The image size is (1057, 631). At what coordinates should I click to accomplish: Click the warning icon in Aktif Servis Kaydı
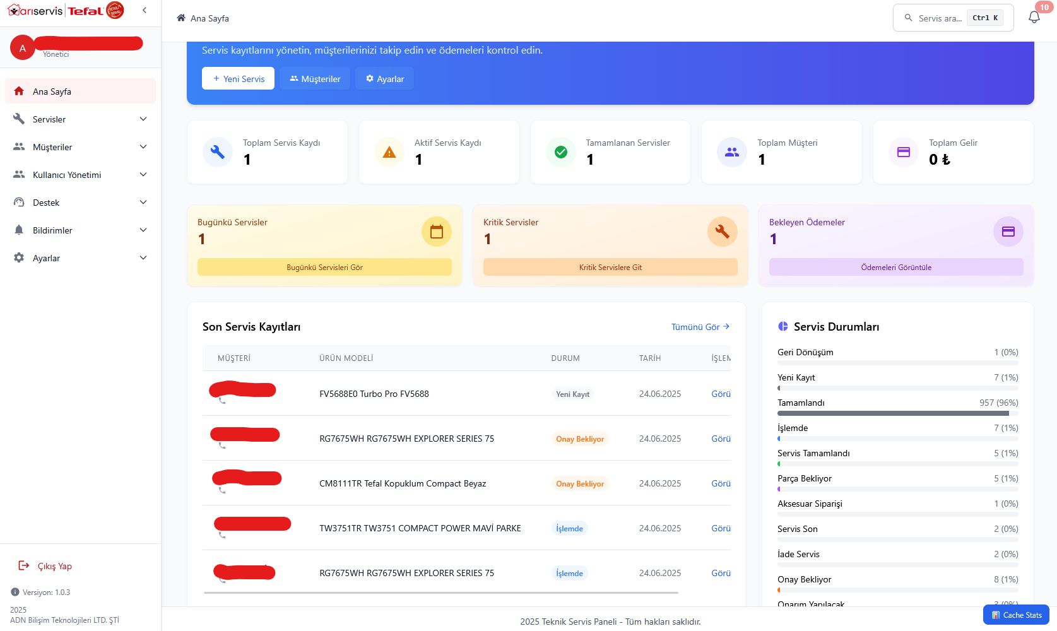click(389, 152)
